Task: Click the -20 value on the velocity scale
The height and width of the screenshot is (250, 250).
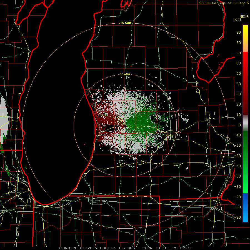Action: [237, 146]
